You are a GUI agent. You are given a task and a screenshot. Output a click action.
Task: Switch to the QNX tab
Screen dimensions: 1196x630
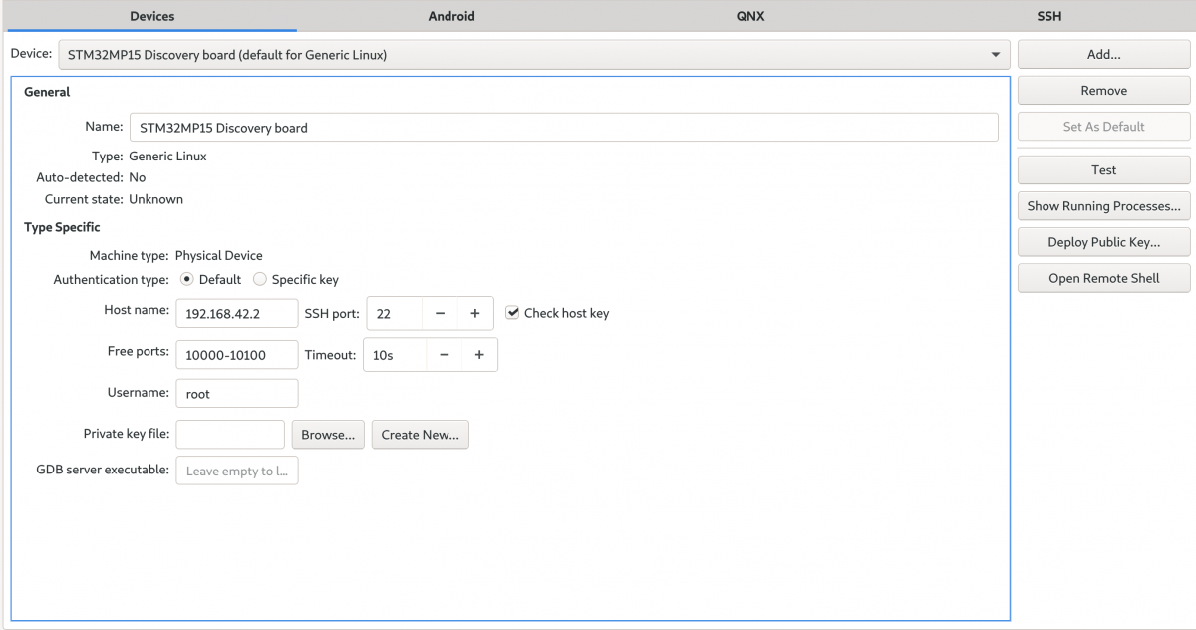[x=750, y=16]
